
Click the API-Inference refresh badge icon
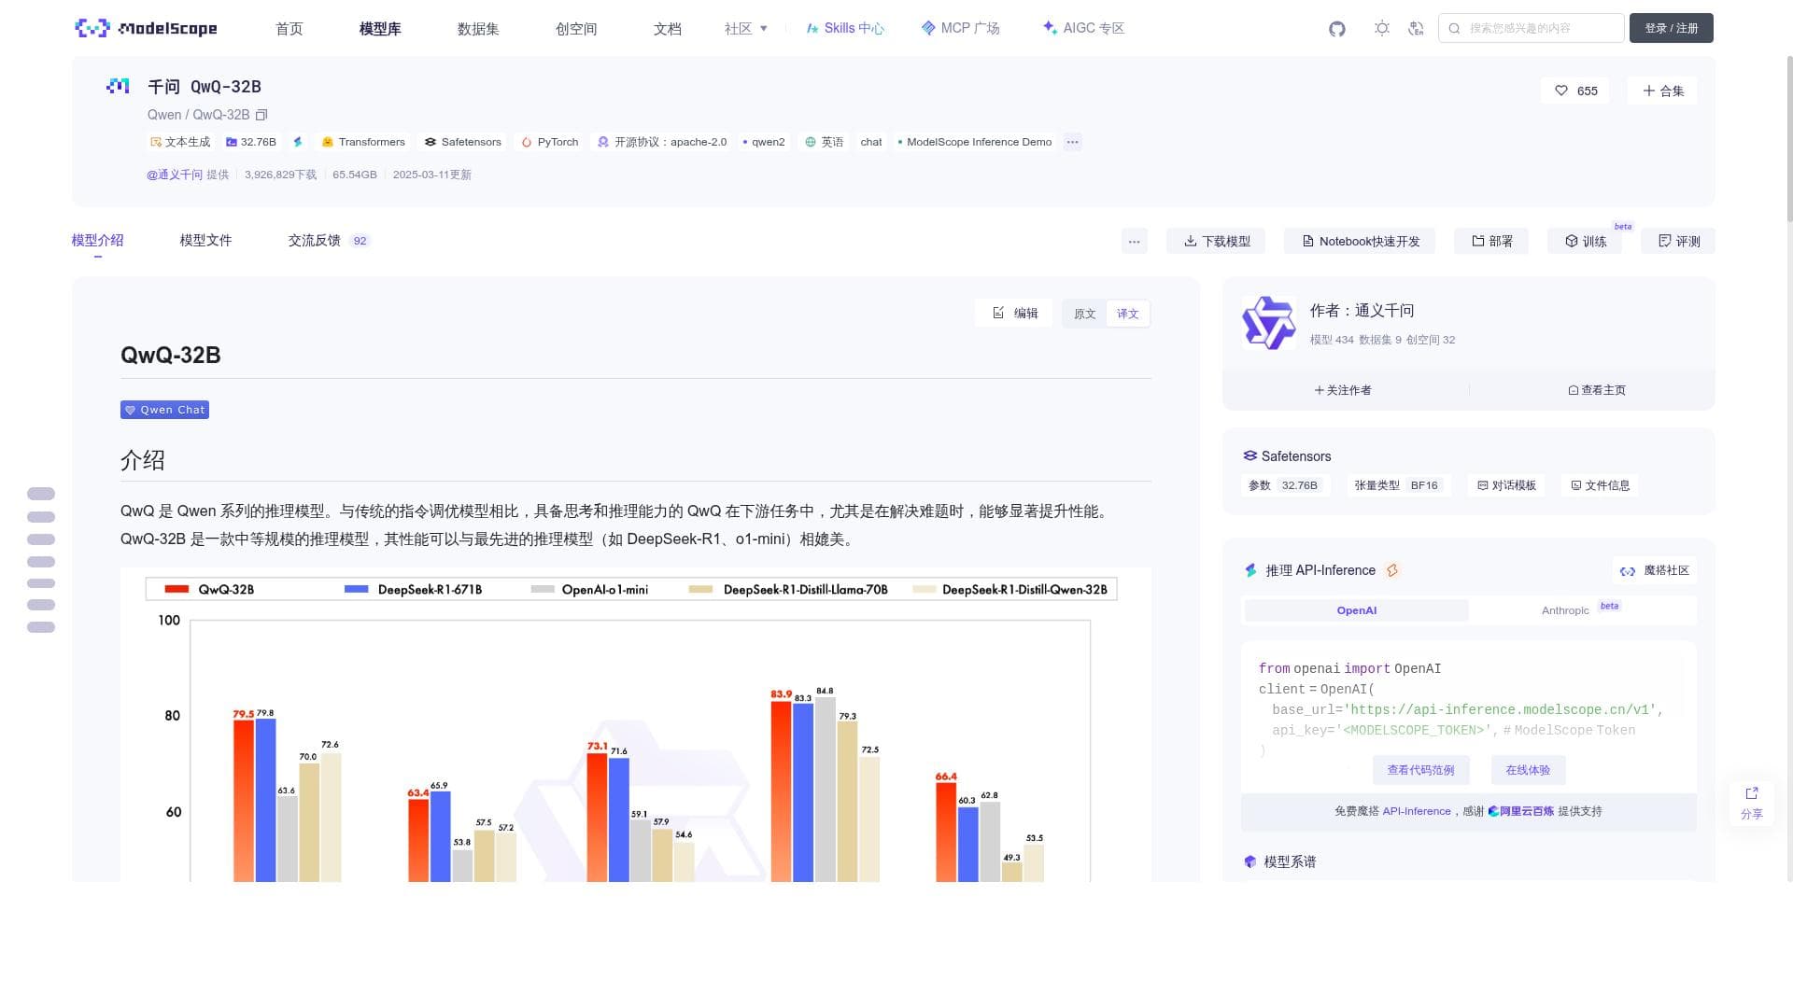coord(1392,570)
